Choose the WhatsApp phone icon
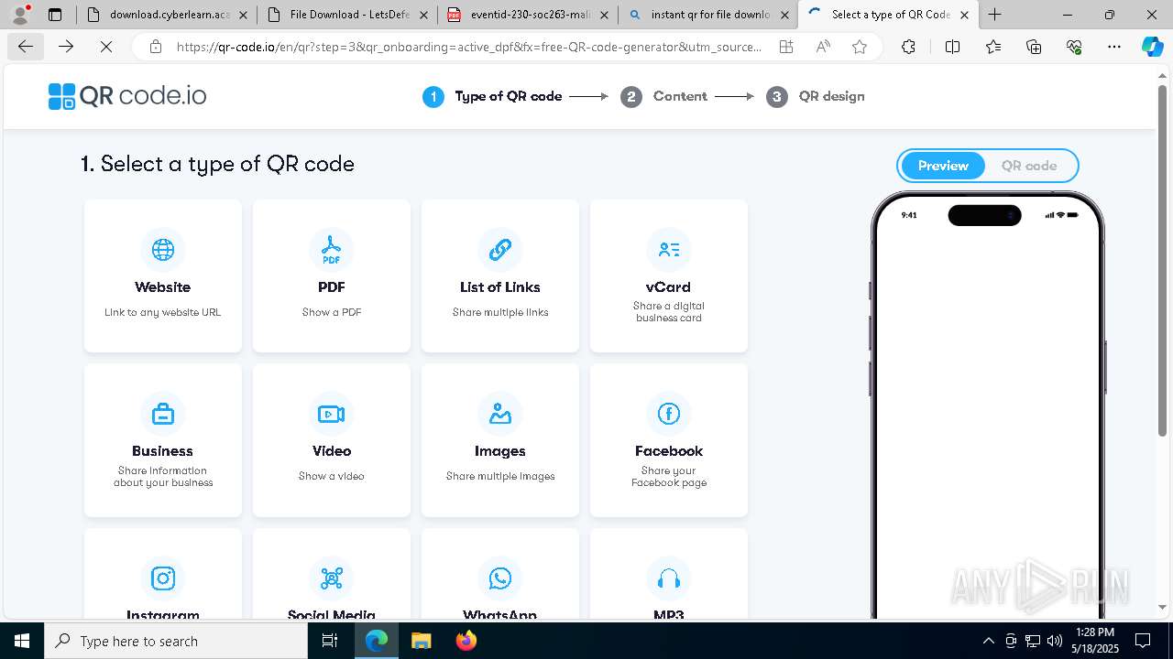The height and width of the screenshot is (659, 1173). point(500,578)
